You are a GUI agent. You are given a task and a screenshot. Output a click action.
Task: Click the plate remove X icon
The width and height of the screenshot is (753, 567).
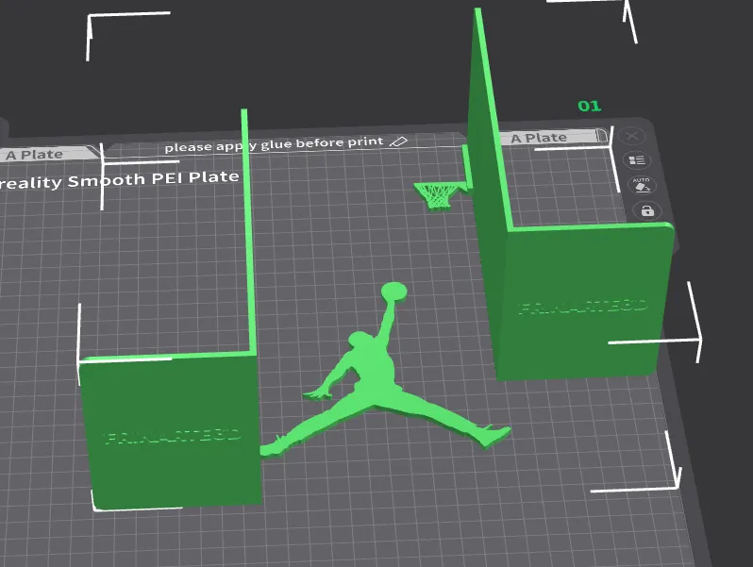632,136
